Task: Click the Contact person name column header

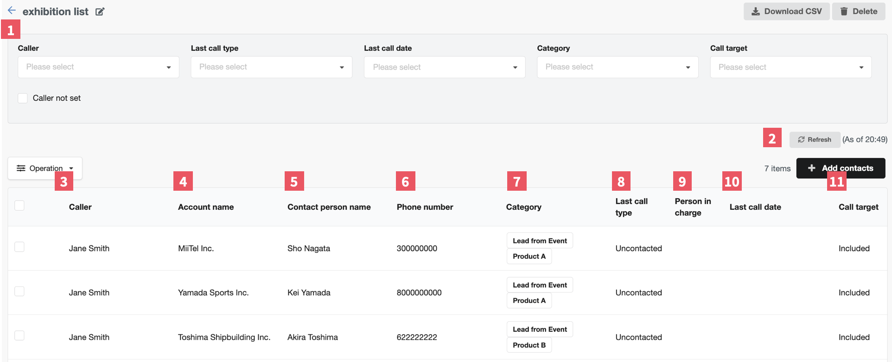Action: [329, 207]
